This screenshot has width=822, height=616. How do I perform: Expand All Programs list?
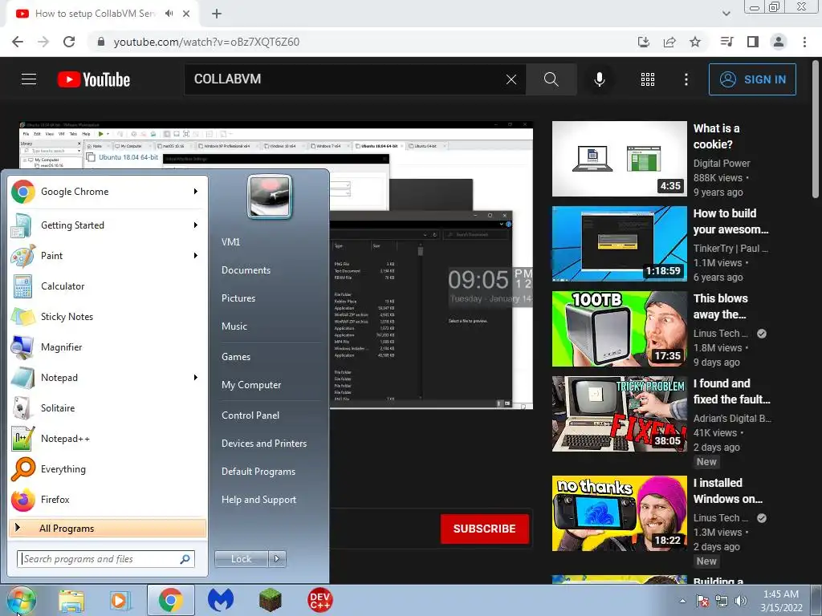coord(108,529)
